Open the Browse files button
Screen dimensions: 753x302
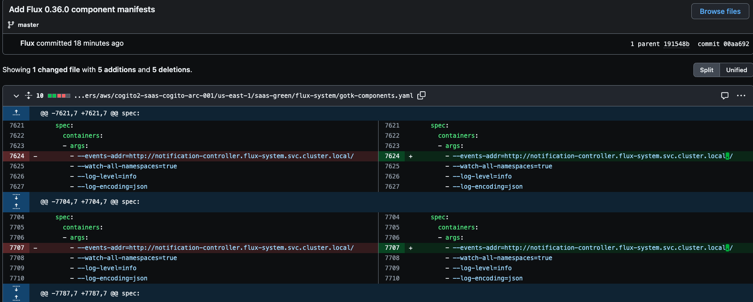click(720, 11)
